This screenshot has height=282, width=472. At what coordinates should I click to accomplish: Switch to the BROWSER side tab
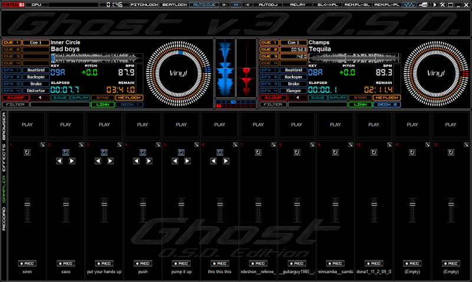click(4, 126)
